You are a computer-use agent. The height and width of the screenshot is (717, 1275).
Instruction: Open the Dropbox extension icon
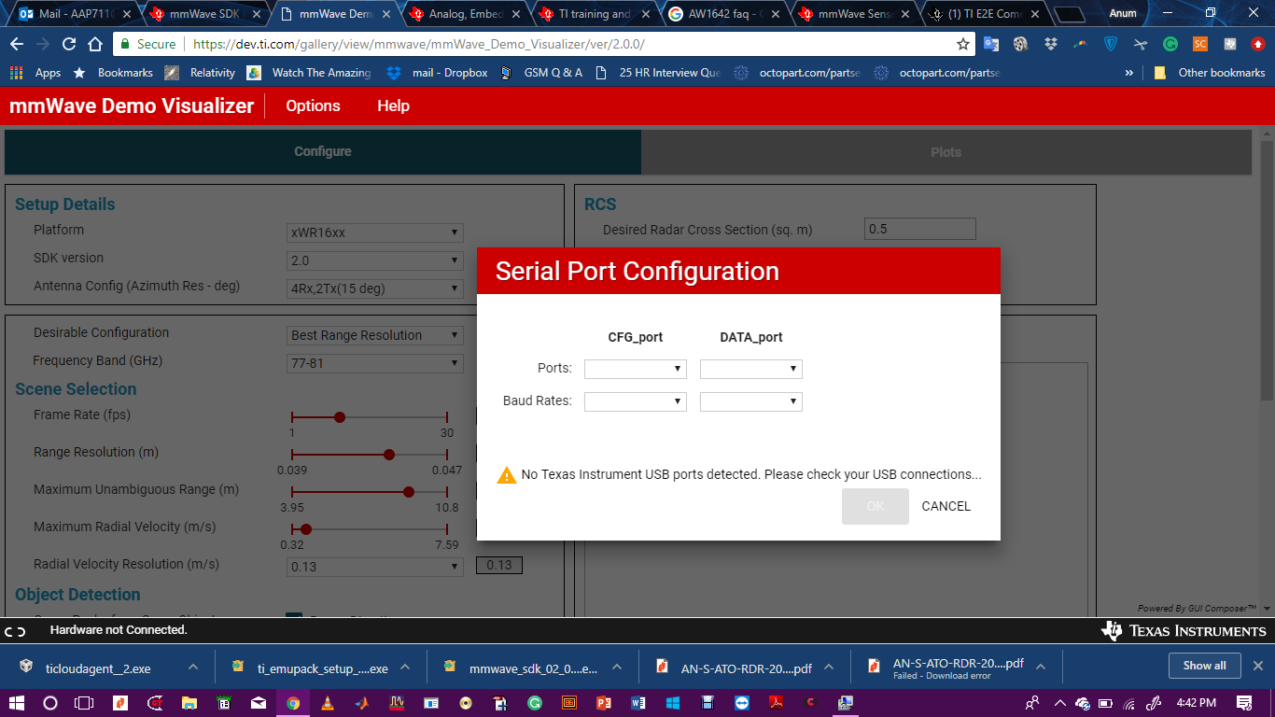(x=1050, y=44)
